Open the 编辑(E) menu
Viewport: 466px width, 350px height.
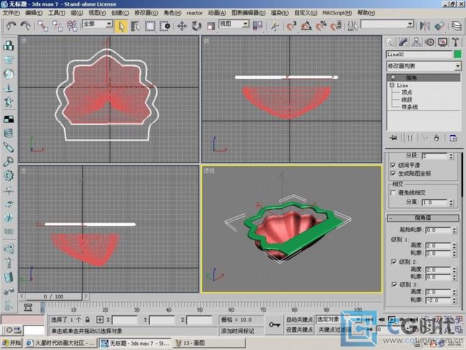(x=34, y=13)
